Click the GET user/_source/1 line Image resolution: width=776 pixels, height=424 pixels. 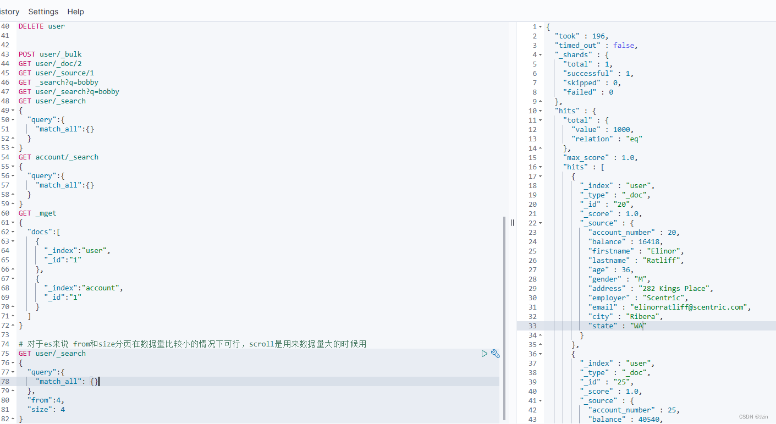[57, 73]
